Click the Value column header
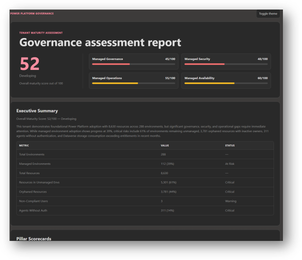This screenshot has width=302, height=260. (165, 145)
